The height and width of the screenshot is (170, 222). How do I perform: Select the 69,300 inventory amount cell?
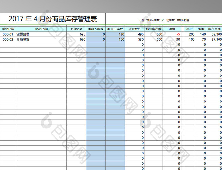click(214, 34)
